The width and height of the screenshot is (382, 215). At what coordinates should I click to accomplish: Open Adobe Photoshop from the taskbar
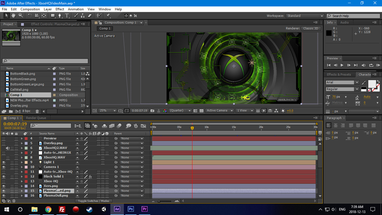pyautogui.click(x=131, y=209)
